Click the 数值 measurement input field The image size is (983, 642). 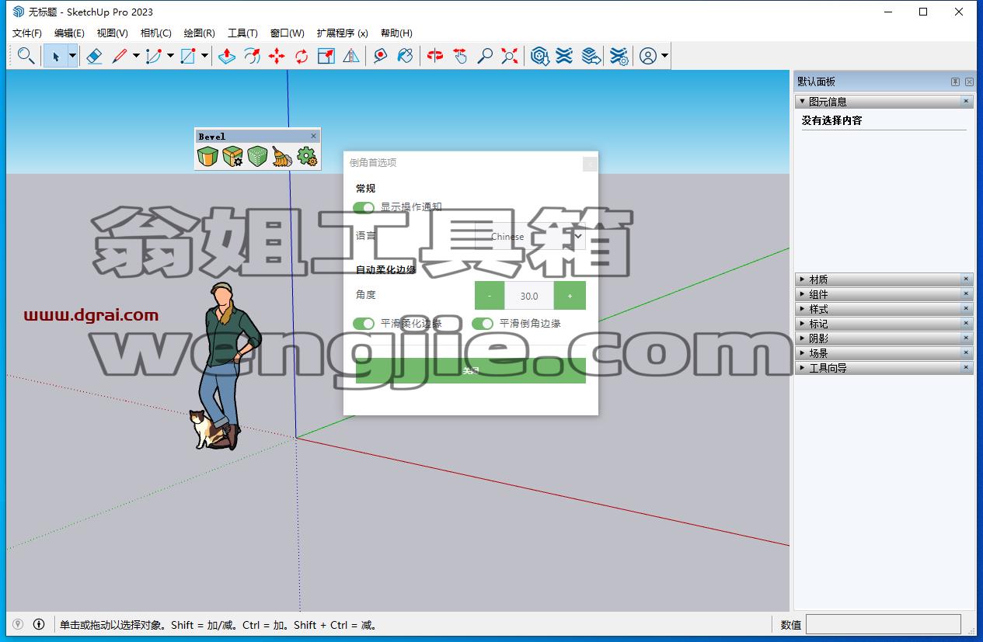point(884,624)
